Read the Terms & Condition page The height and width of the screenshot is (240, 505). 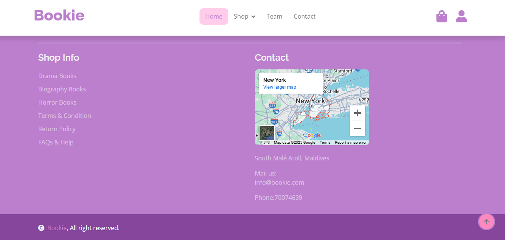tap(65, 116)
